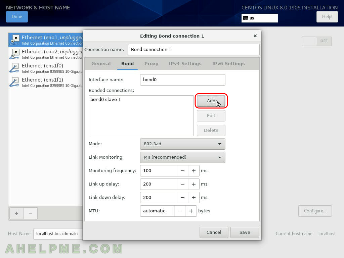344x258 pixels.
Task: Go to IPv4 Settings tab
Action: pyautogui.click(x=185, y=64)
